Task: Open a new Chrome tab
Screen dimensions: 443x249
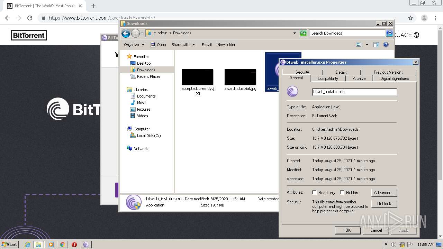Action: (x=93, y=6)
